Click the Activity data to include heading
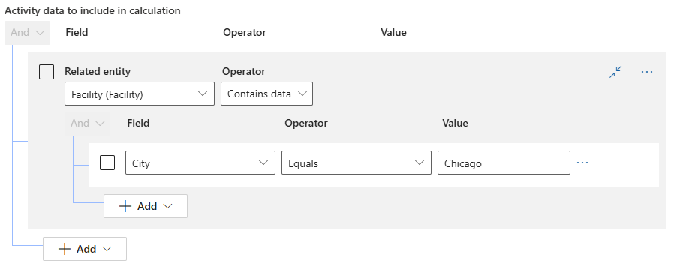Screen dimensions: 686x275 point(93,11)
